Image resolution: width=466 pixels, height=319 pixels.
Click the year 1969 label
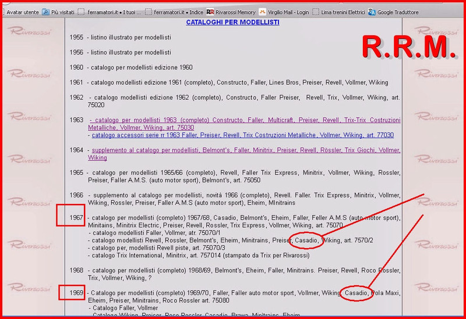tap(76, 293)
